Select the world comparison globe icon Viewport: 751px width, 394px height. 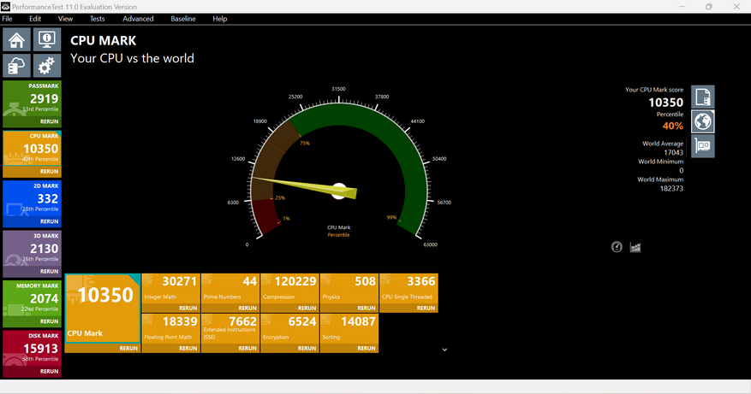703,121
